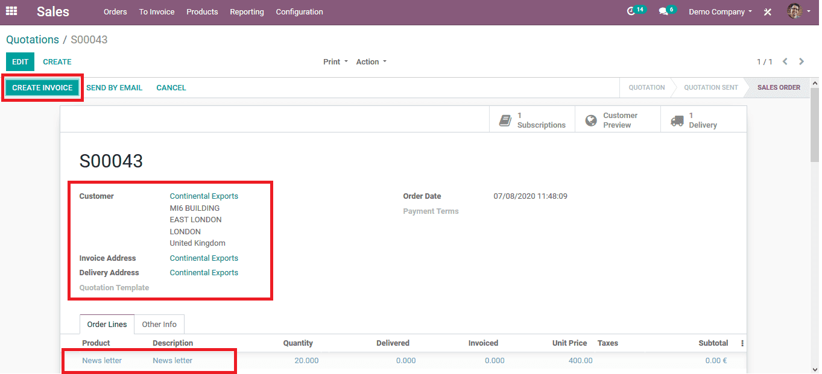
Task: Click the S00043 order title
Action: tap(111, 161)
